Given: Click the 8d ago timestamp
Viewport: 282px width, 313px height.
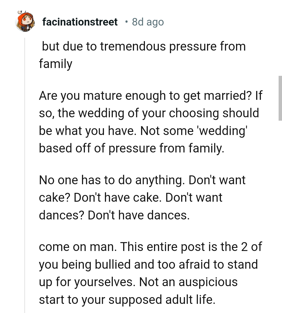Looking at the screenshot, I should click(148, 22).
